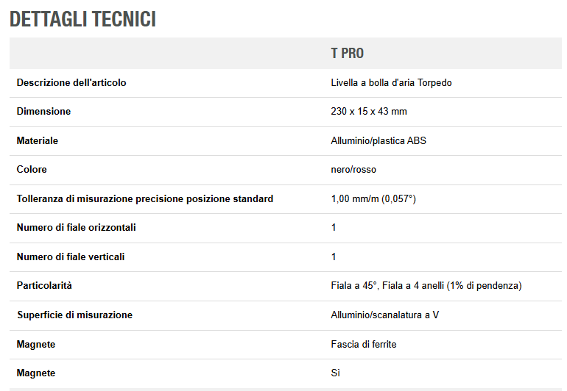Select the Alluminio/scanalatura a V value
This screenshot has height=391, width=567.
click(x=384, y=315)
